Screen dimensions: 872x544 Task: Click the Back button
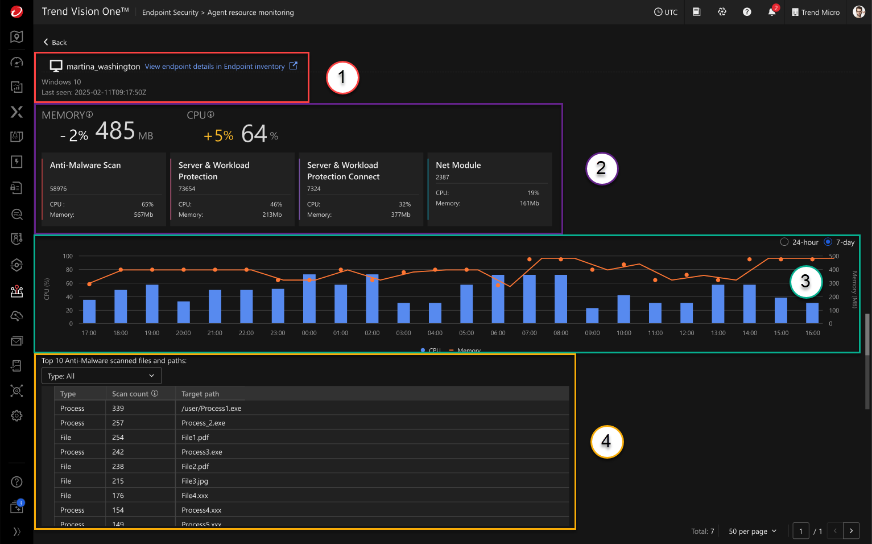click(x=55, y=42)
